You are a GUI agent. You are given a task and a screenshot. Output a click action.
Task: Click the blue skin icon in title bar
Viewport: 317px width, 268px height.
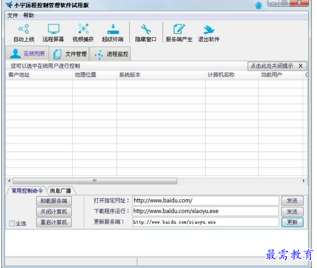click(258, 5)
